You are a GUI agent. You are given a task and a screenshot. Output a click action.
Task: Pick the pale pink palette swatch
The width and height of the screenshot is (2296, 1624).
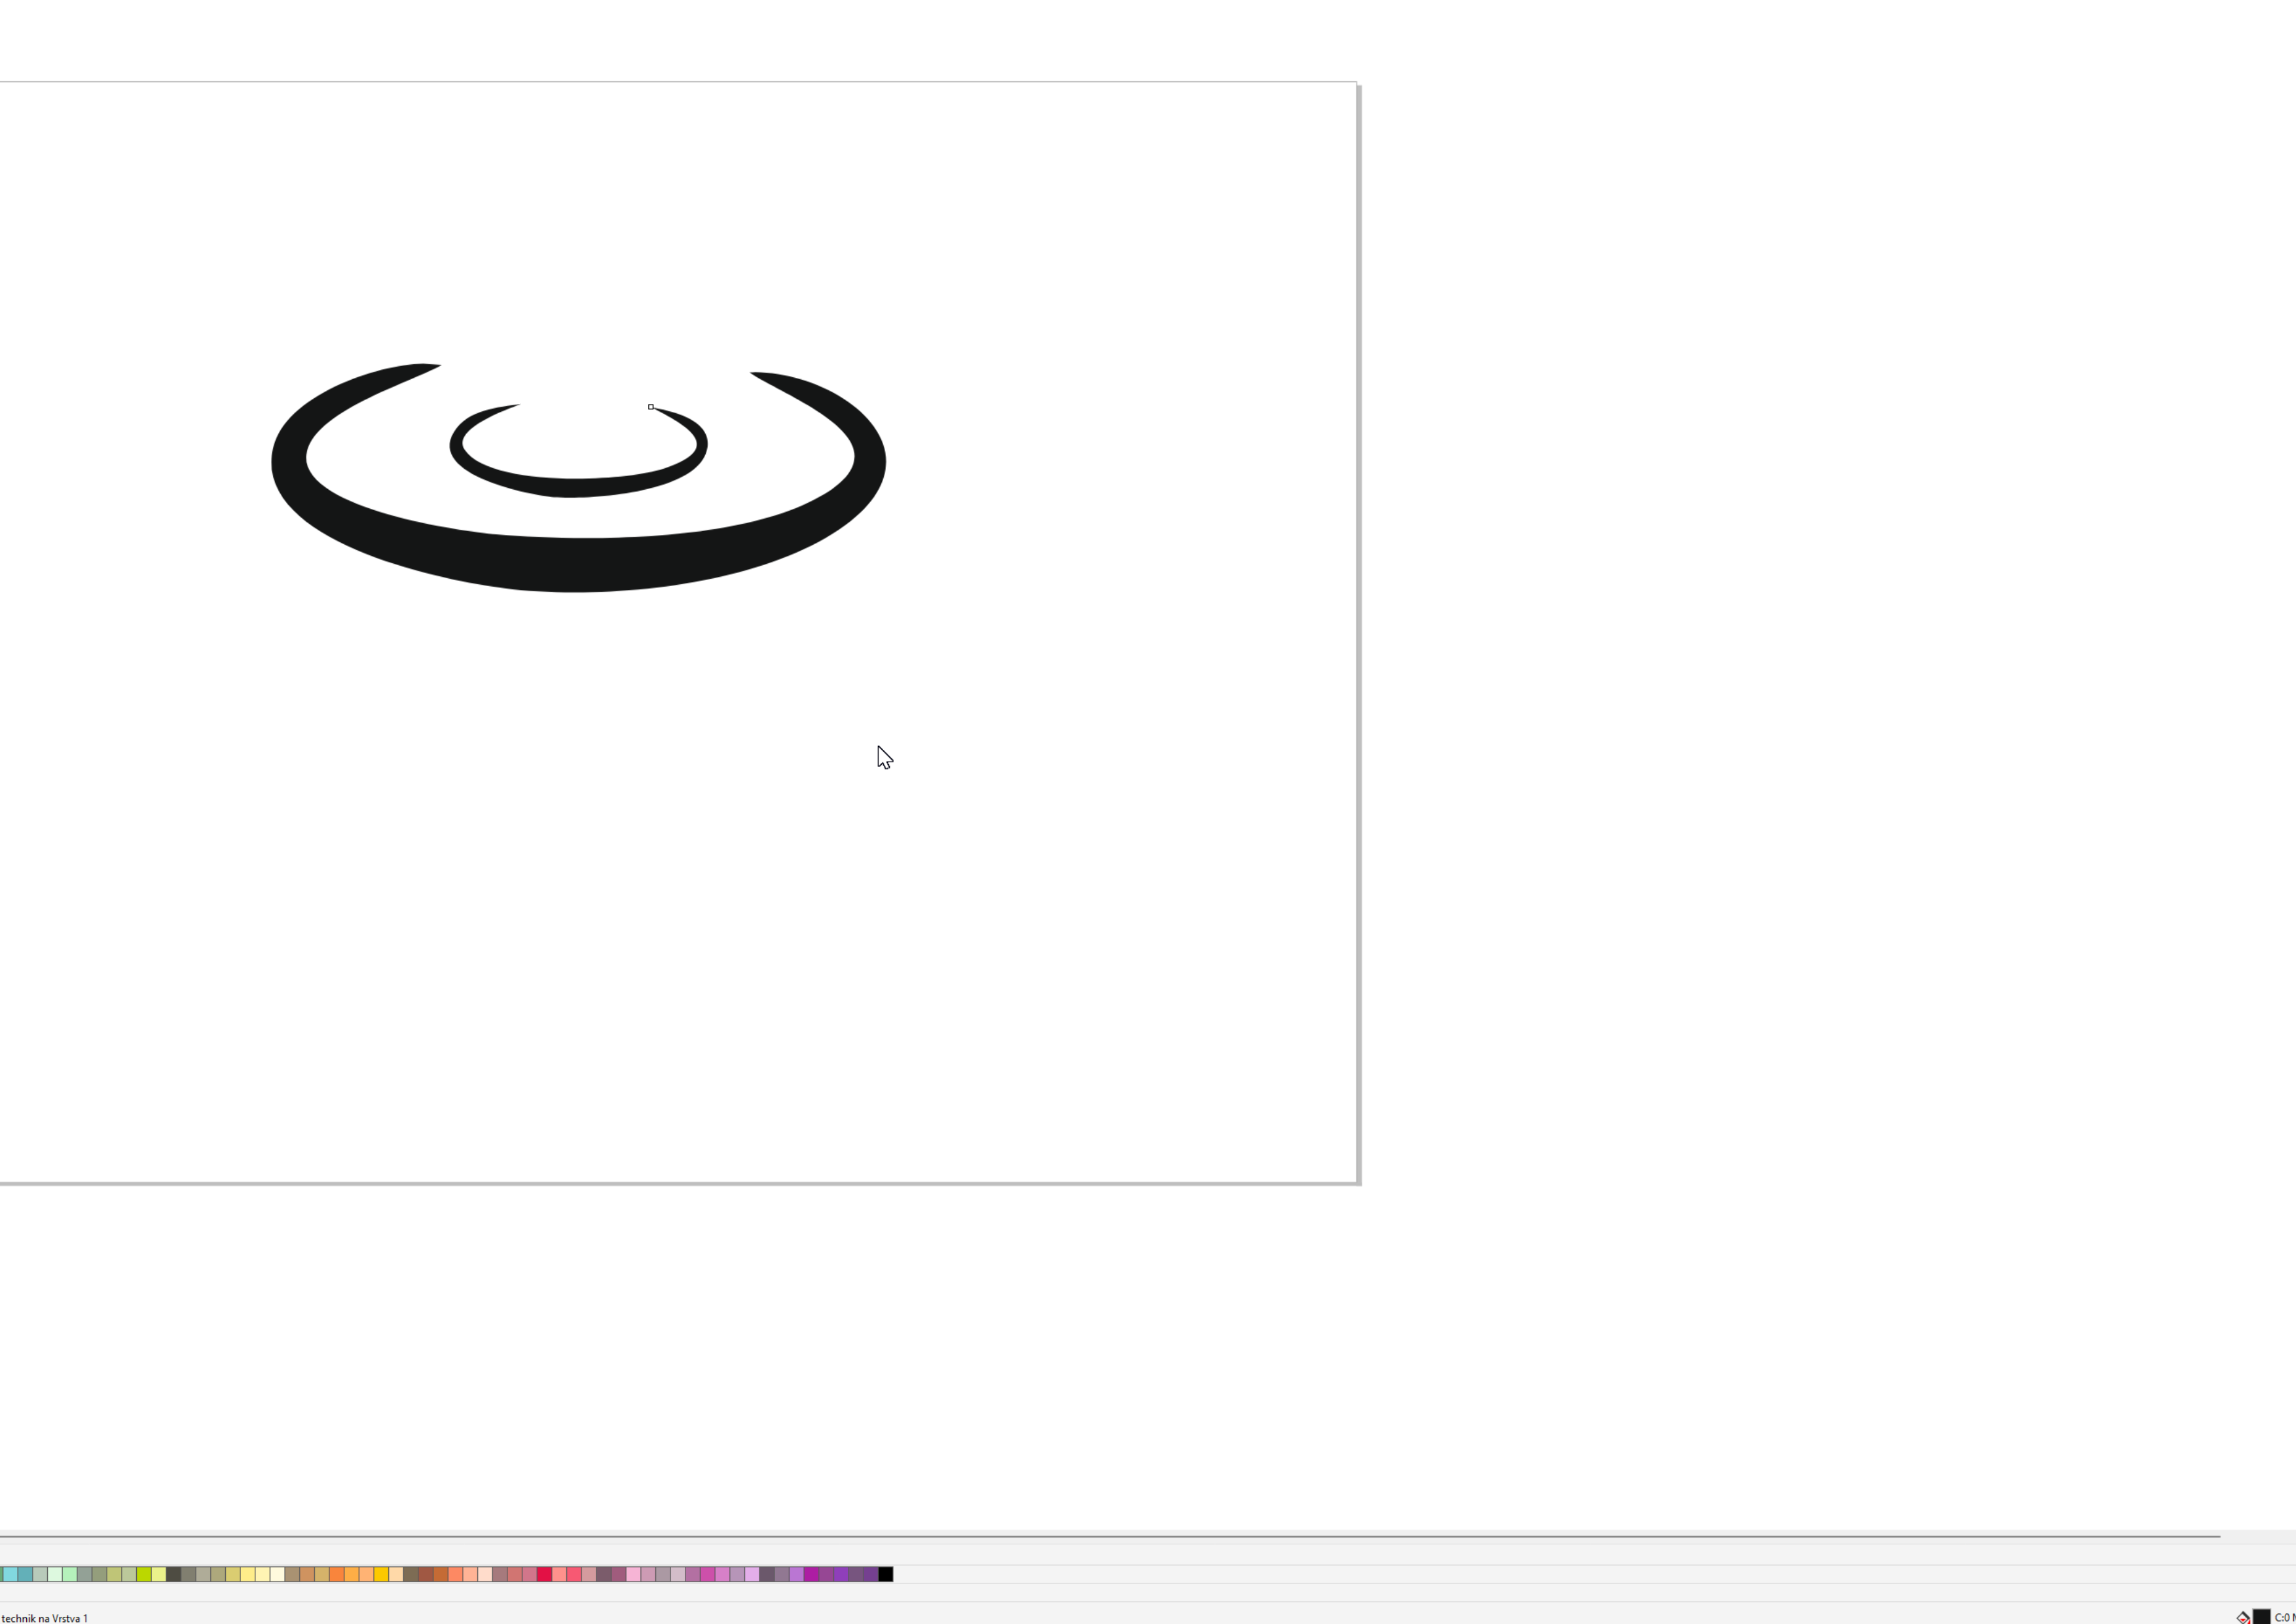pos(633,1574)
